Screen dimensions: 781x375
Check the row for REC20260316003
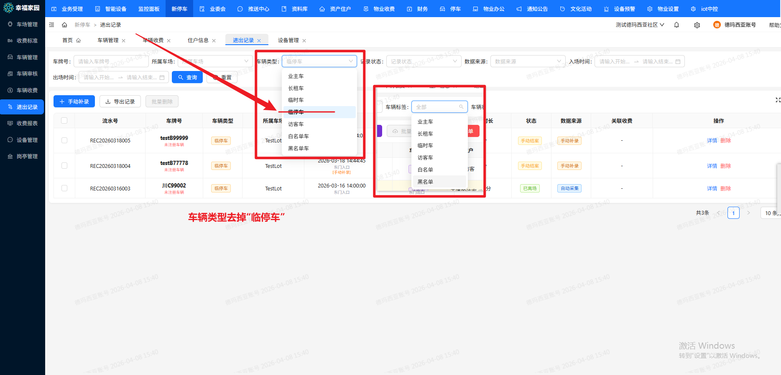(64, 188)
